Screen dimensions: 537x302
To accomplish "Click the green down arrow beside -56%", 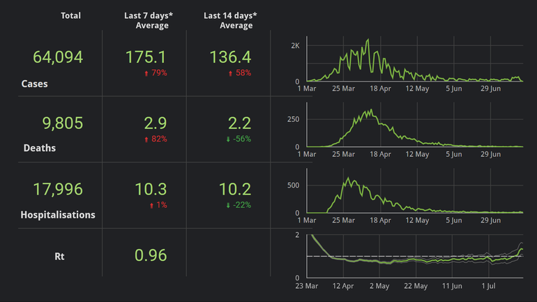I will (229, 139).
